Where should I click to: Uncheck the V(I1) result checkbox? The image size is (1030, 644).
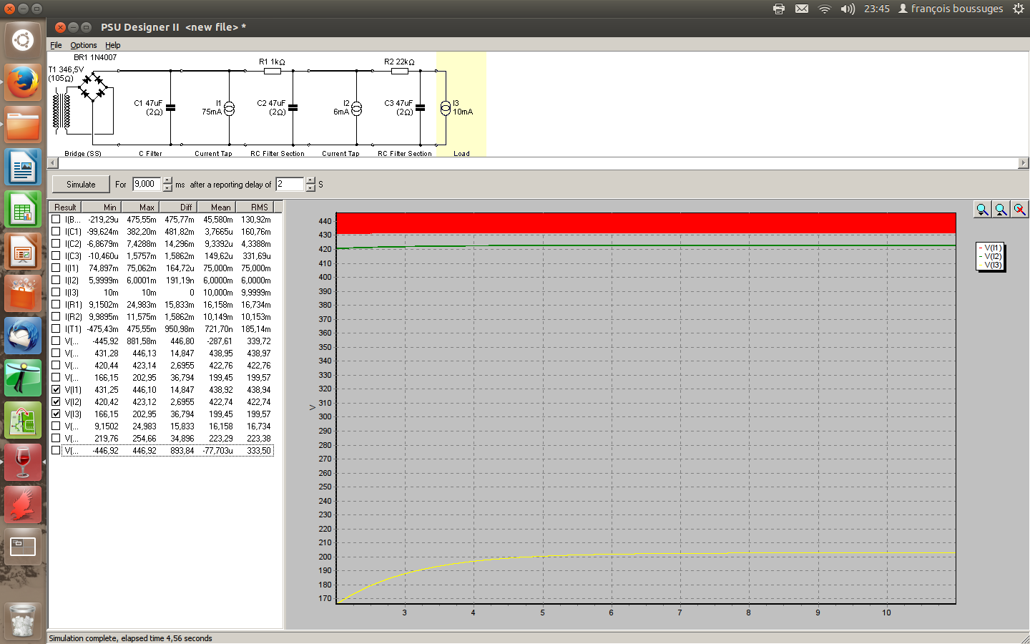click(56, 390)
